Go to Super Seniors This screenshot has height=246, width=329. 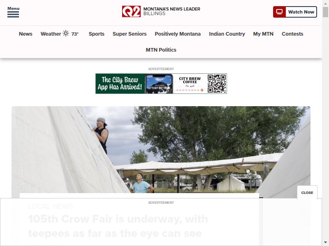click(130, 34)
